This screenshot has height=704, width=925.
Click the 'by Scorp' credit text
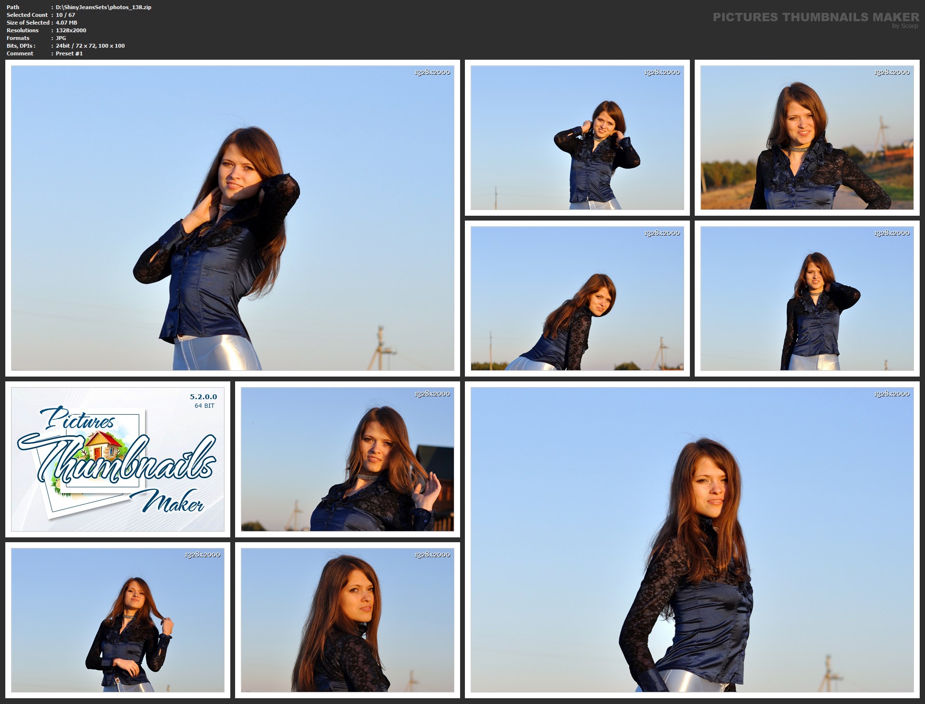[x=905, y=26]
